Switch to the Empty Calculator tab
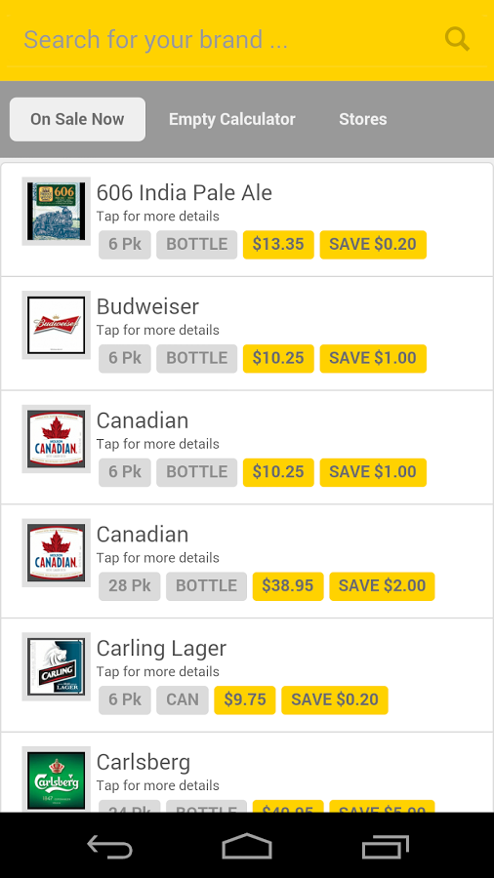Screen dimensions: 494x878 click(x=232, y=119)
